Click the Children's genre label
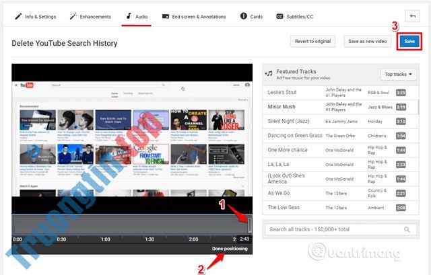 (377, 136)
